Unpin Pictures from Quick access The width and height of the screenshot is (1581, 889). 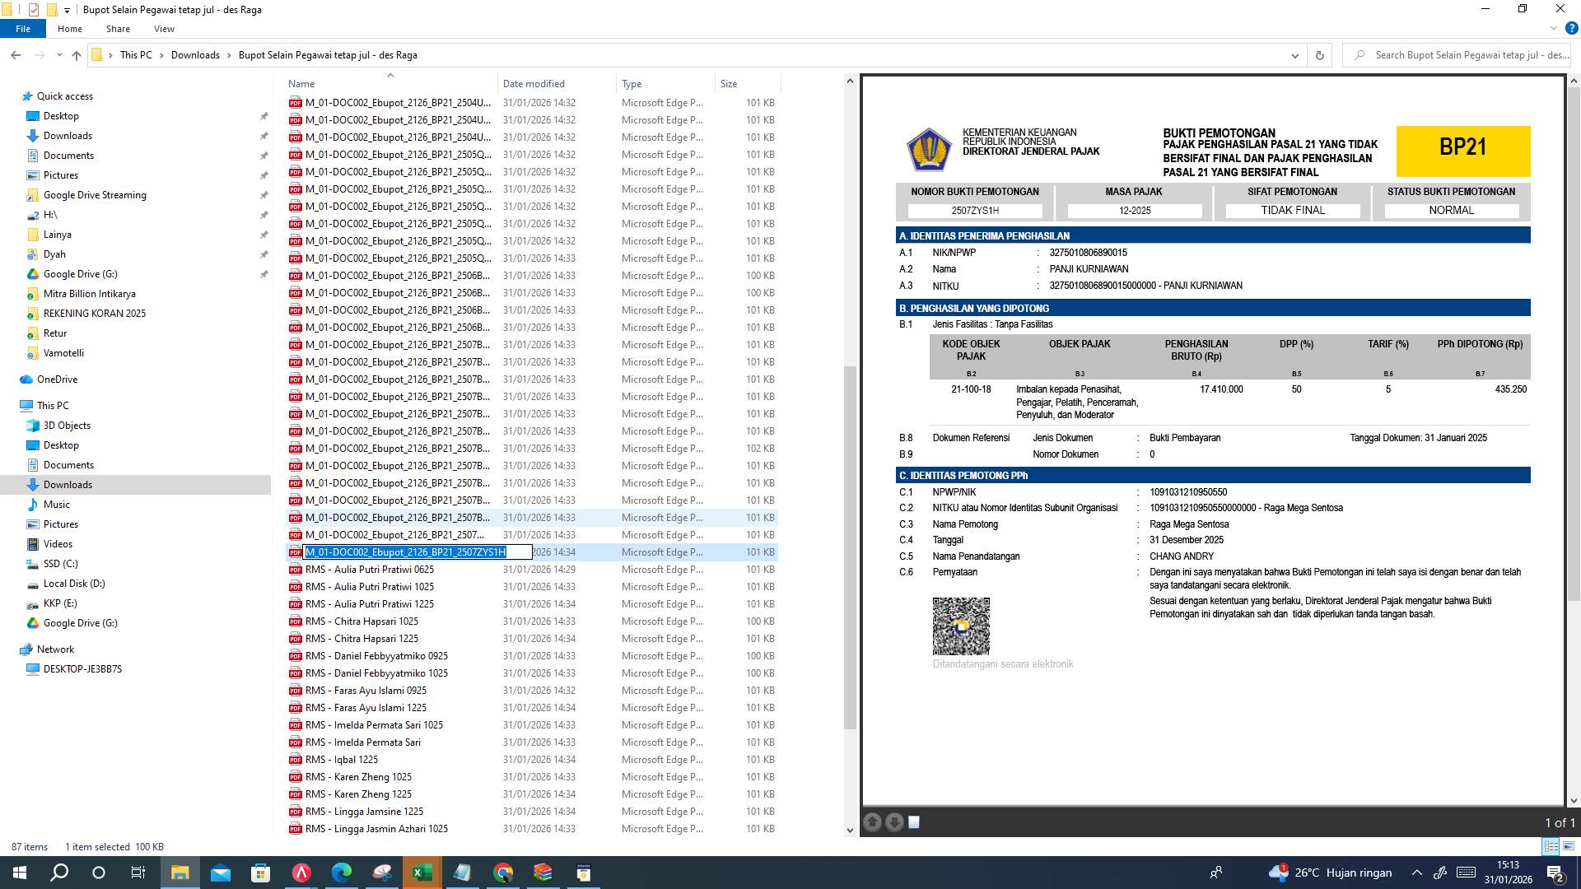264,175
